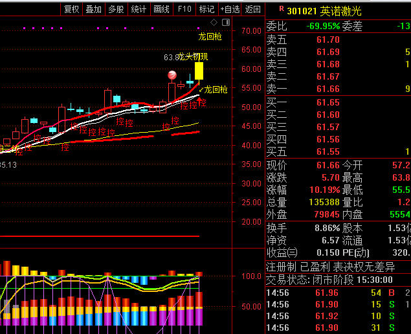
Task: Click the yellow 龙头初现 candlestick
Action: pyautogui.click(x=199, y=71)
